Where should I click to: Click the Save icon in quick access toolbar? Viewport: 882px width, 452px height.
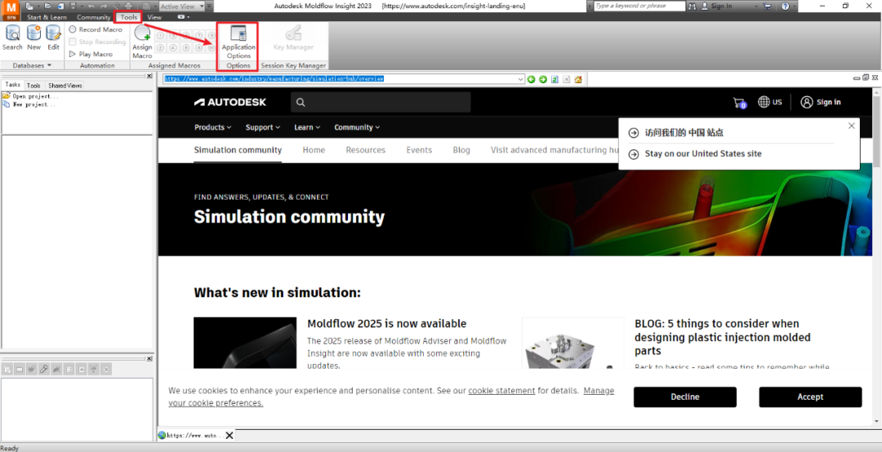[73, 7]
